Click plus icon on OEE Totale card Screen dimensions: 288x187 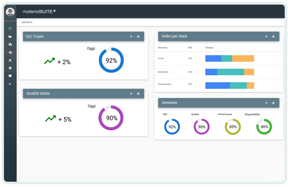click(131, 37)
